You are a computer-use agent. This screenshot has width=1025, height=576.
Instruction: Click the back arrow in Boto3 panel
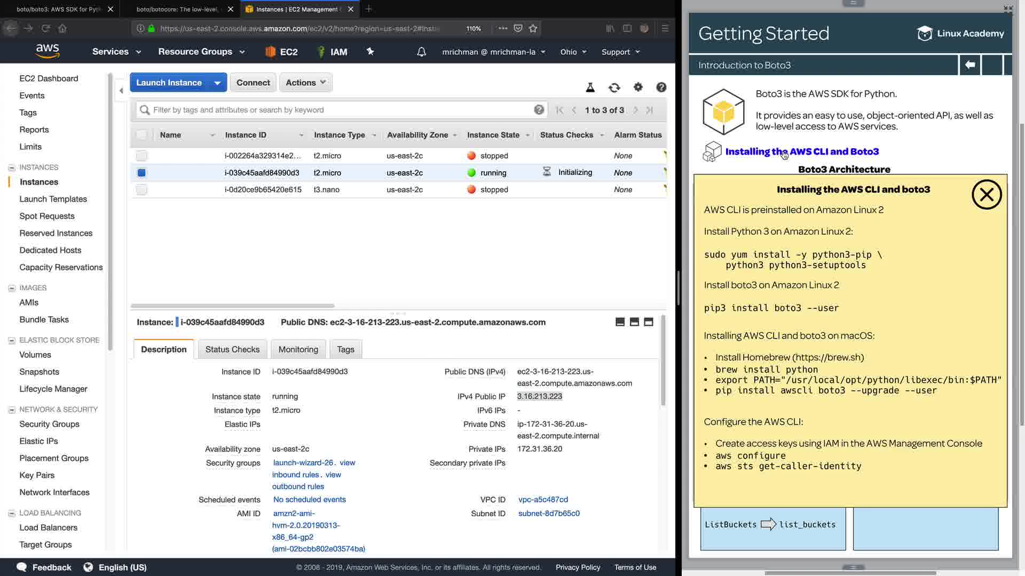point(970,65)
